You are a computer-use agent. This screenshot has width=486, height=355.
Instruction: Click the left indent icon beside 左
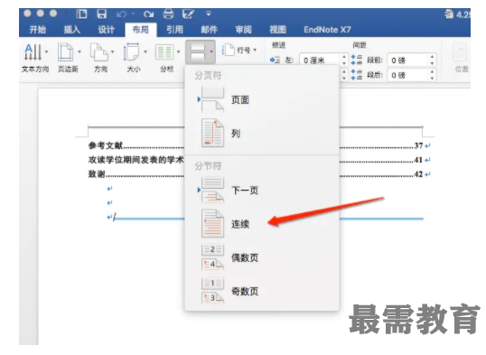click(x=275, y=61)
